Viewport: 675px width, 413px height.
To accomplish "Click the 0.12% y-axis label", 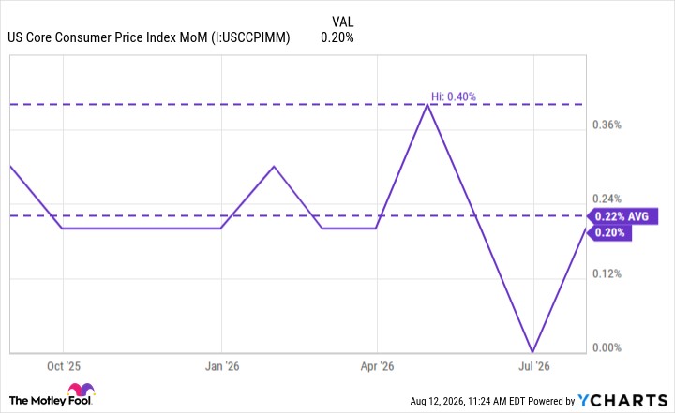I will click(607, 274).
